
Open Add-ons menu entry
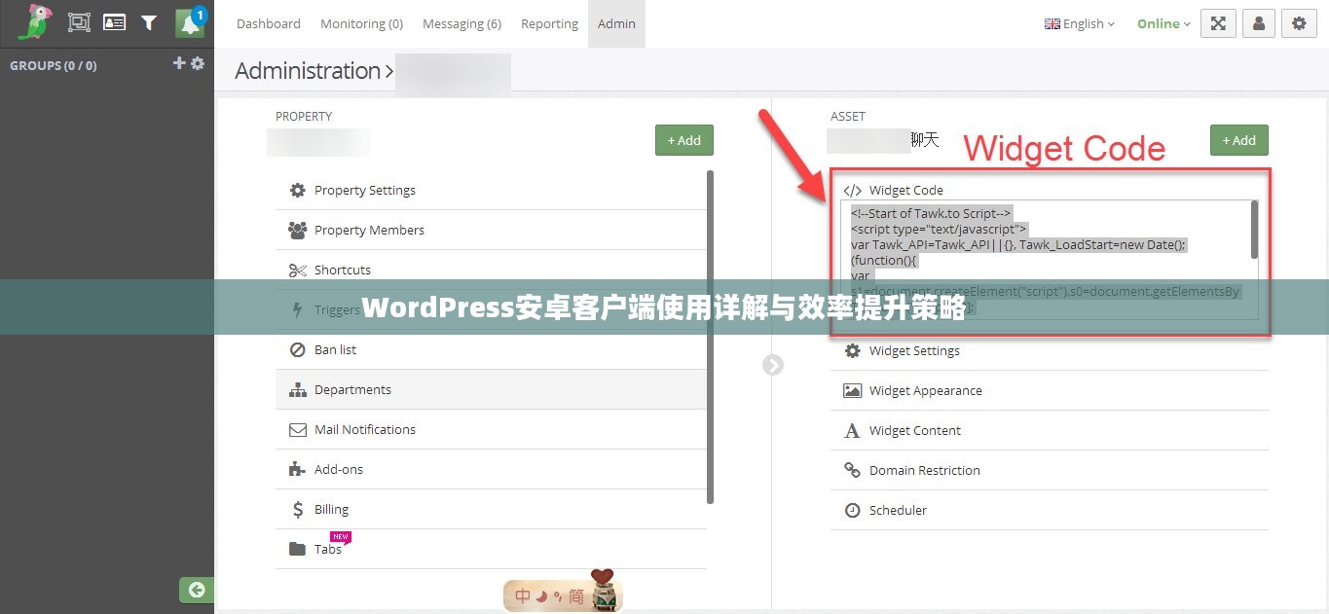click(491, 469)
